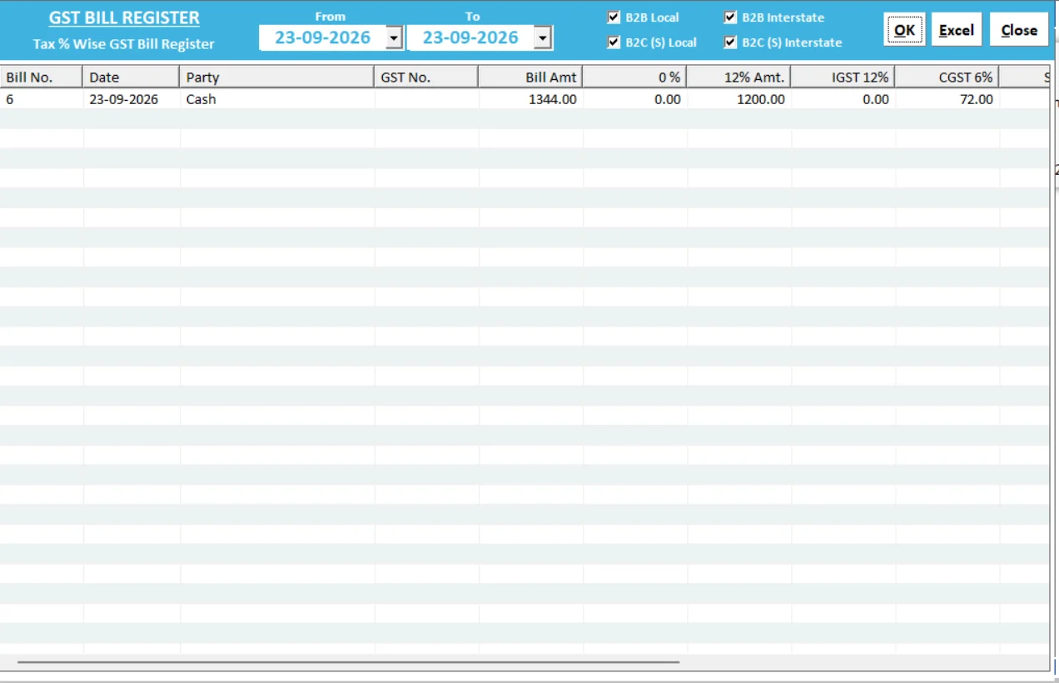The width and height of the screenshot is (1059, 683).
Task: Select the Cash party cell
Action: point(277,99)
